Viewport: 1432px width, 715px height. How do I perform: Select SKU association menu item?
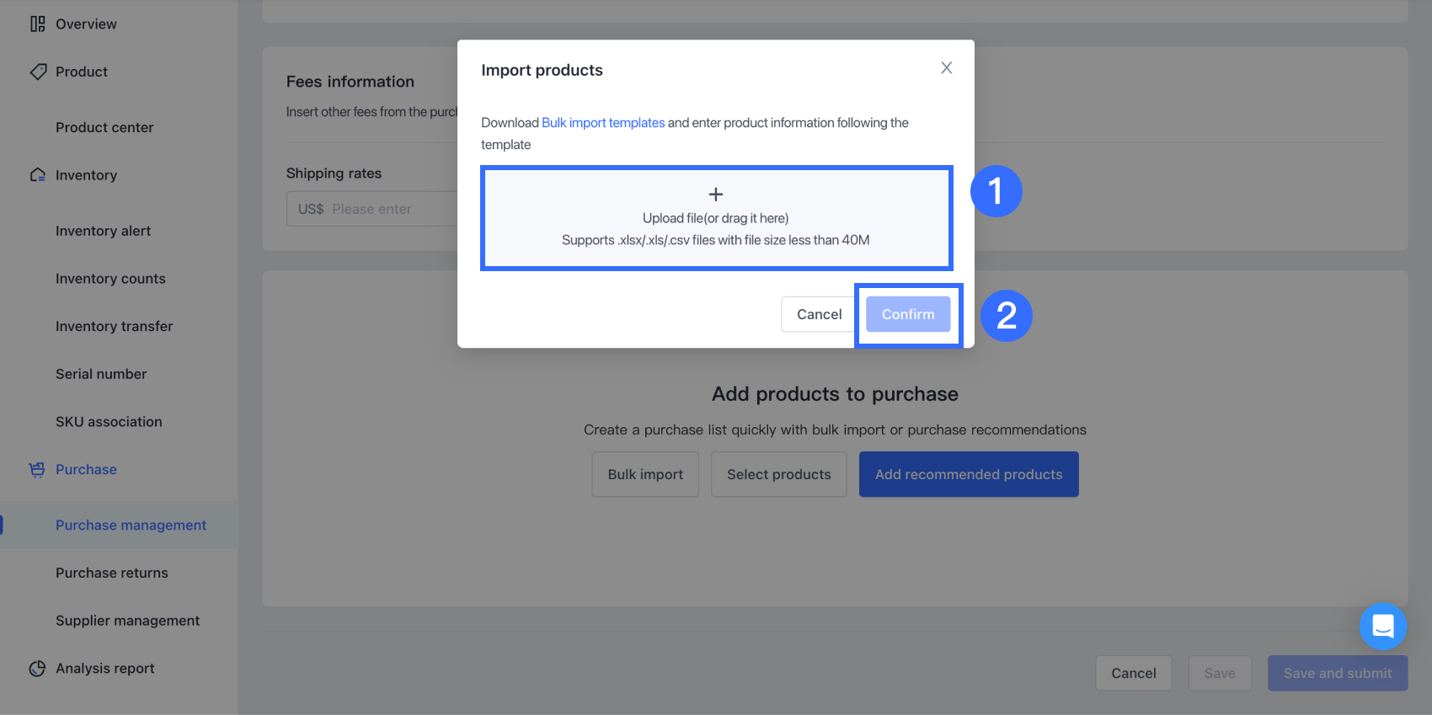point(109,422)
